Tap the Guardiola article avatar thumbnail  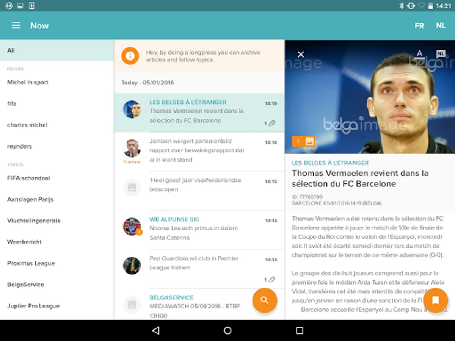(132, 266)
